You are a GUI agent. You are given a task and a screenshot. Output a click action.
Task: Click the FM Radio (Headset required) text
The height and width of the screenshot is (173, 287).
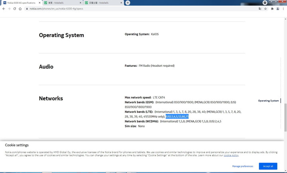(157, 66)
